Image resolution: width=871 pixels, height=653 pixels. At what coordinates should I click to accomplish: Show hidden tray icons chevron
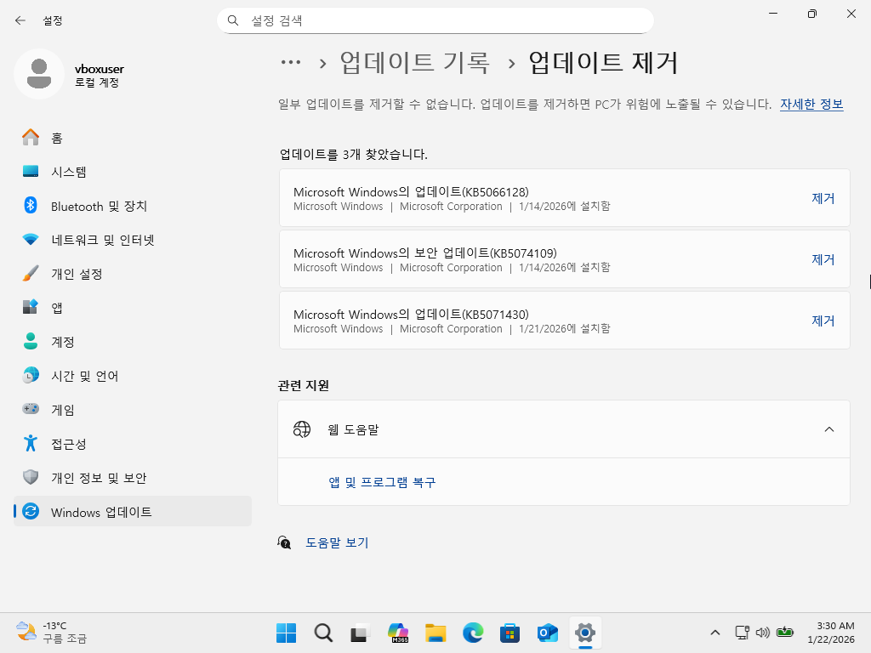[x=715, y=633]
